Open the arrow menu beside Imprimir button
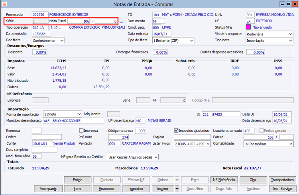Screen dimensions: 299x195 pos(177,189)
